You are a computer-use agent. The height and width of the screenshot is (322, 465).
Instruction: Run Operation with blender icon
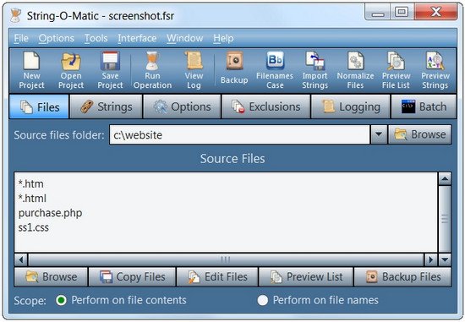pos(152,70)
